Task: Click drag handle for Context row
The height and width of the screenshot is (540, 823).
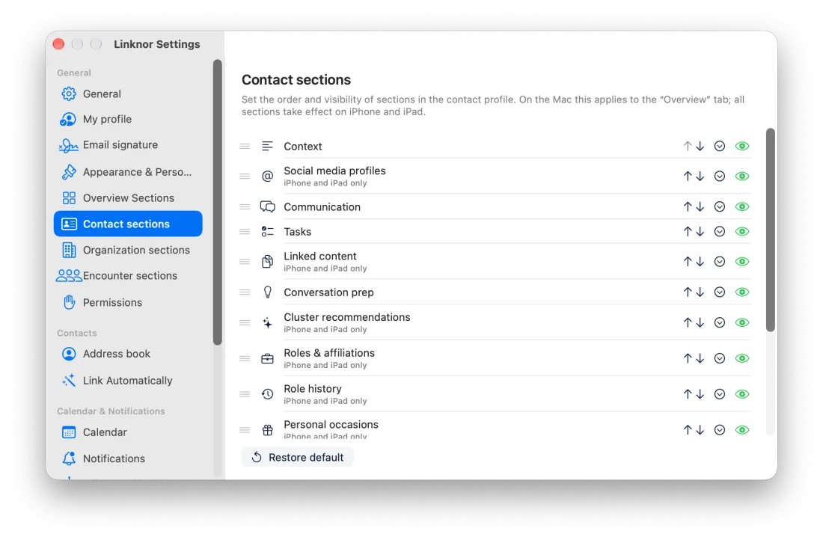Action: 245,147
